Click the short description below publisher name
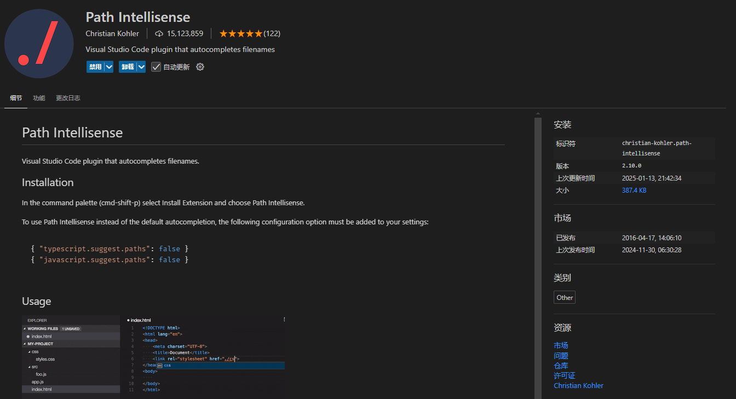Viewport: 736px width, 399px height. point(180,49)
